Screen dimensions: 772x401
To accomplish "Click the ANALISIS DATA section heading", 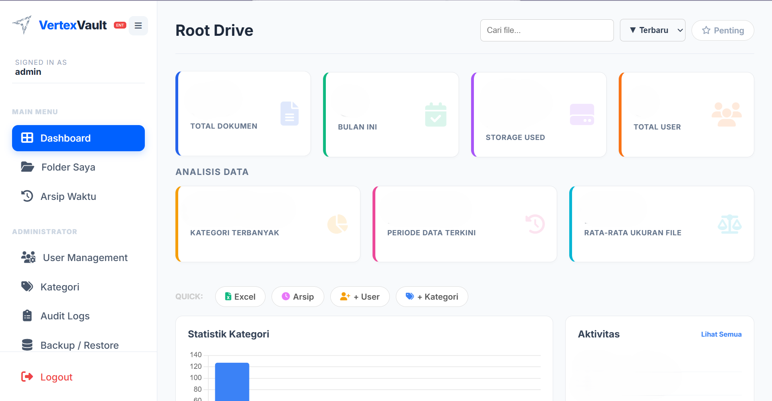I will [x=212, y=172].
